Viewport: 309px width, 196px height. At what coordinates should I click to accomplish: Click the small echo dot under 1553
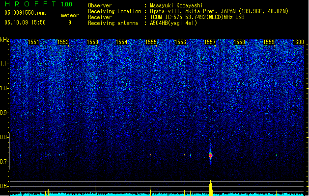coord(95,155)
